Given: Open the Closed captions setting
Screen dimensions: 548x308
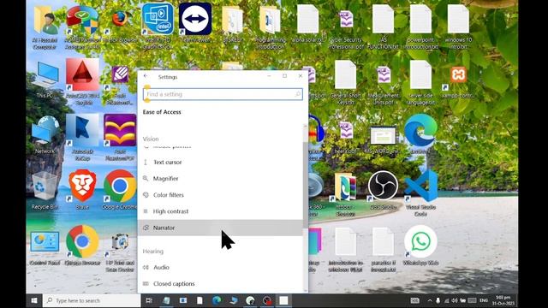Looking at the screenshot, I should (220, 283).
